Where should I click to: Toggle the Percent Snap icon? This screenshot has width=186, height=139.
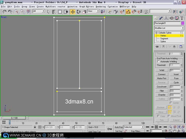[134, 12]
